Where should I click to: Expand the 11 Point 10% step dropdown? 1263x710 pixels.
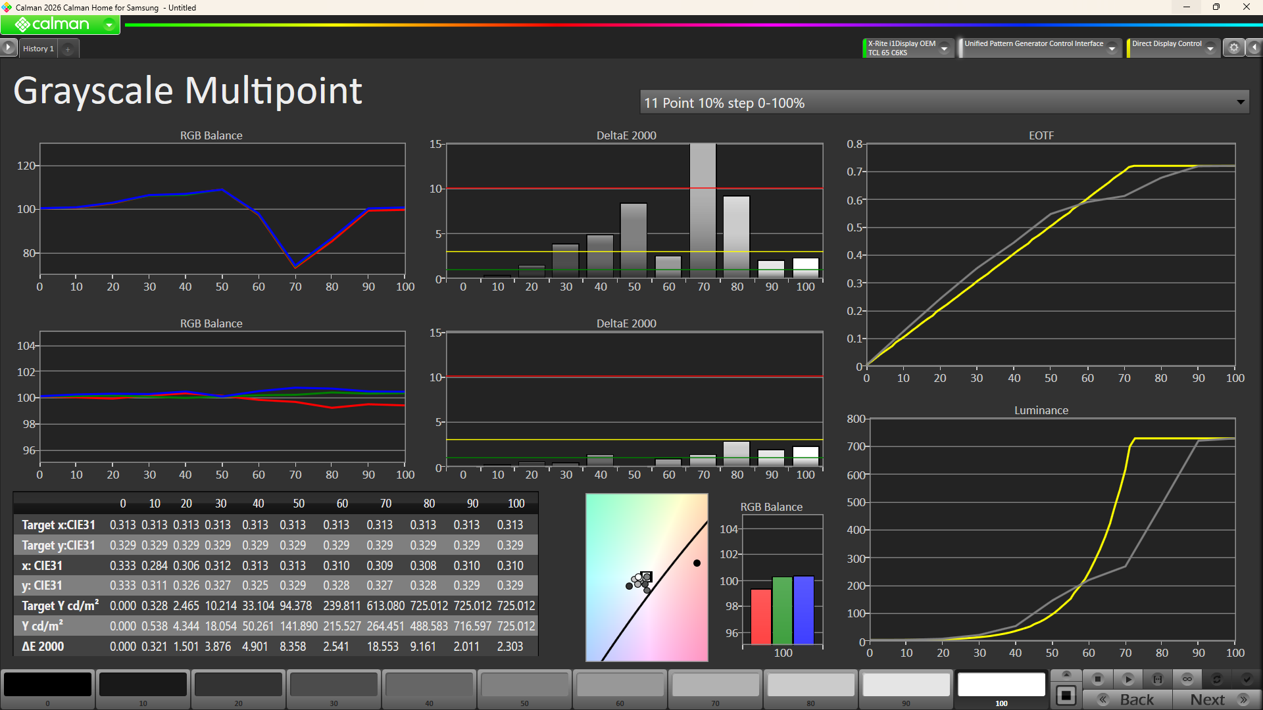point(1240,103)
